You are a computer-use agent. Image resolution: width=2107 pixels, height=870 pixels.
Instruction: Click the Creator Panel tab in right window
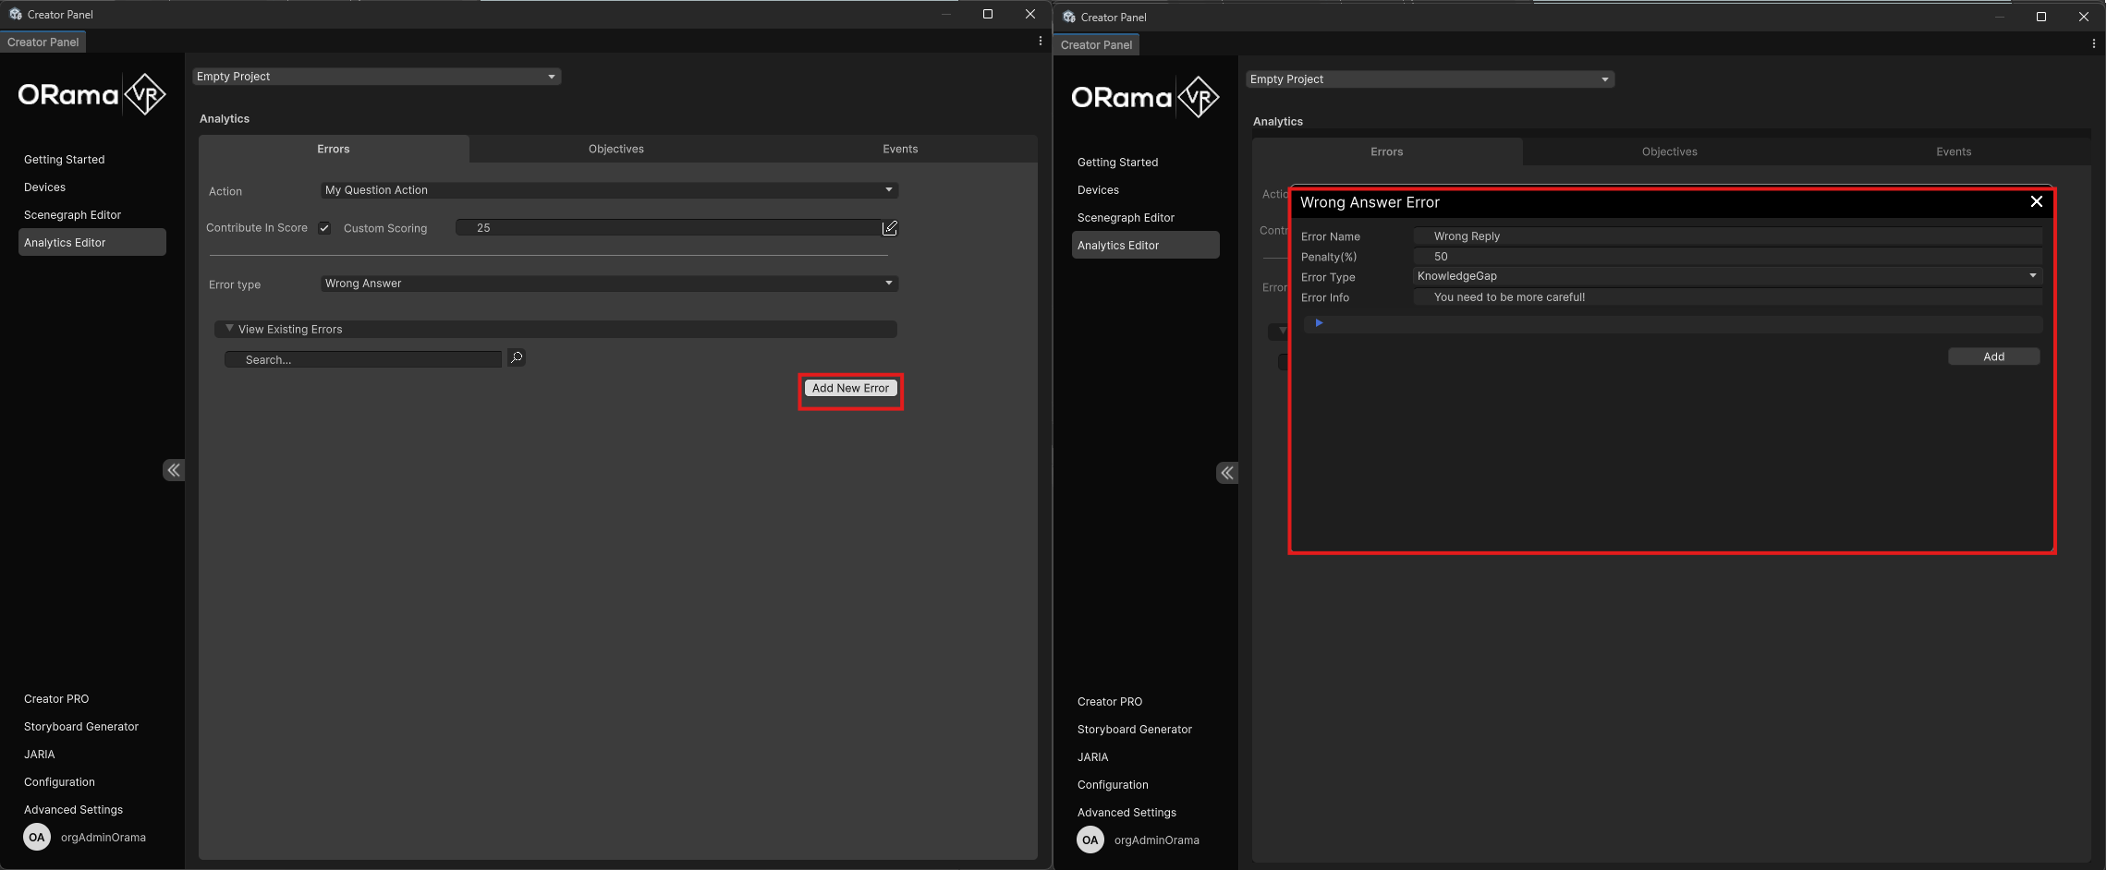pos(1097,44)
